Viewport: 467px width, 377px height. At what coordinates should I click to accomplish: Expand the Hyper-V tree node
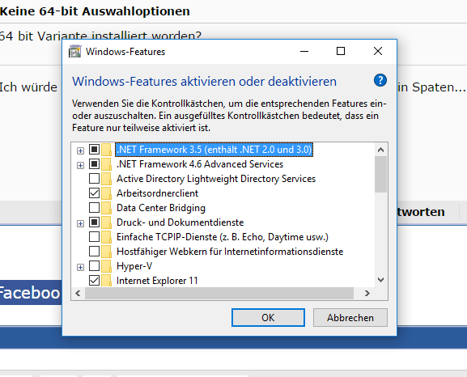pos(80,268)
